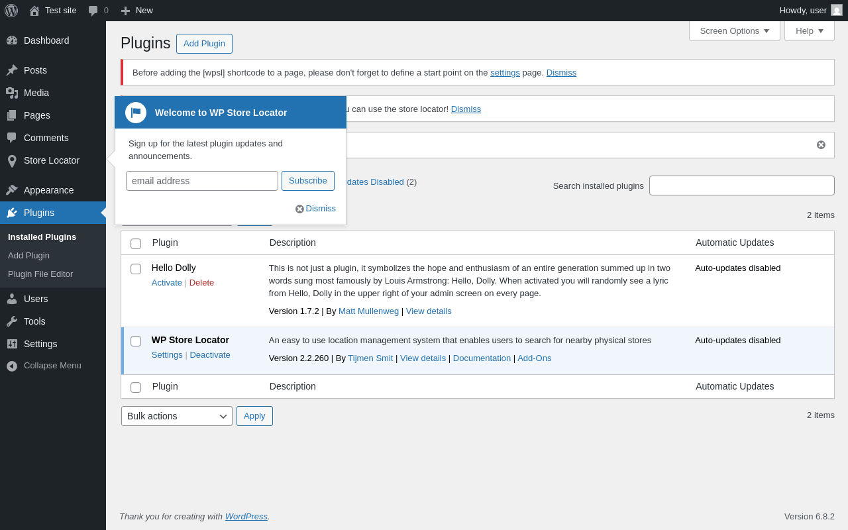Click the Test site home icon
This screenshot has height=530, width=848.
coord(34,11)
